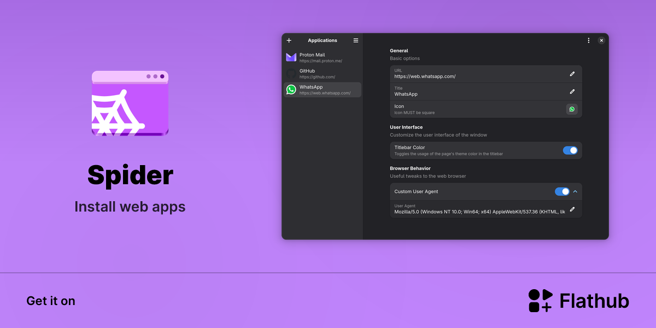The width and height of the screenshot is (656, 328).
Task: Disable the Custom User Agent switch
Action: pos(562,191)
